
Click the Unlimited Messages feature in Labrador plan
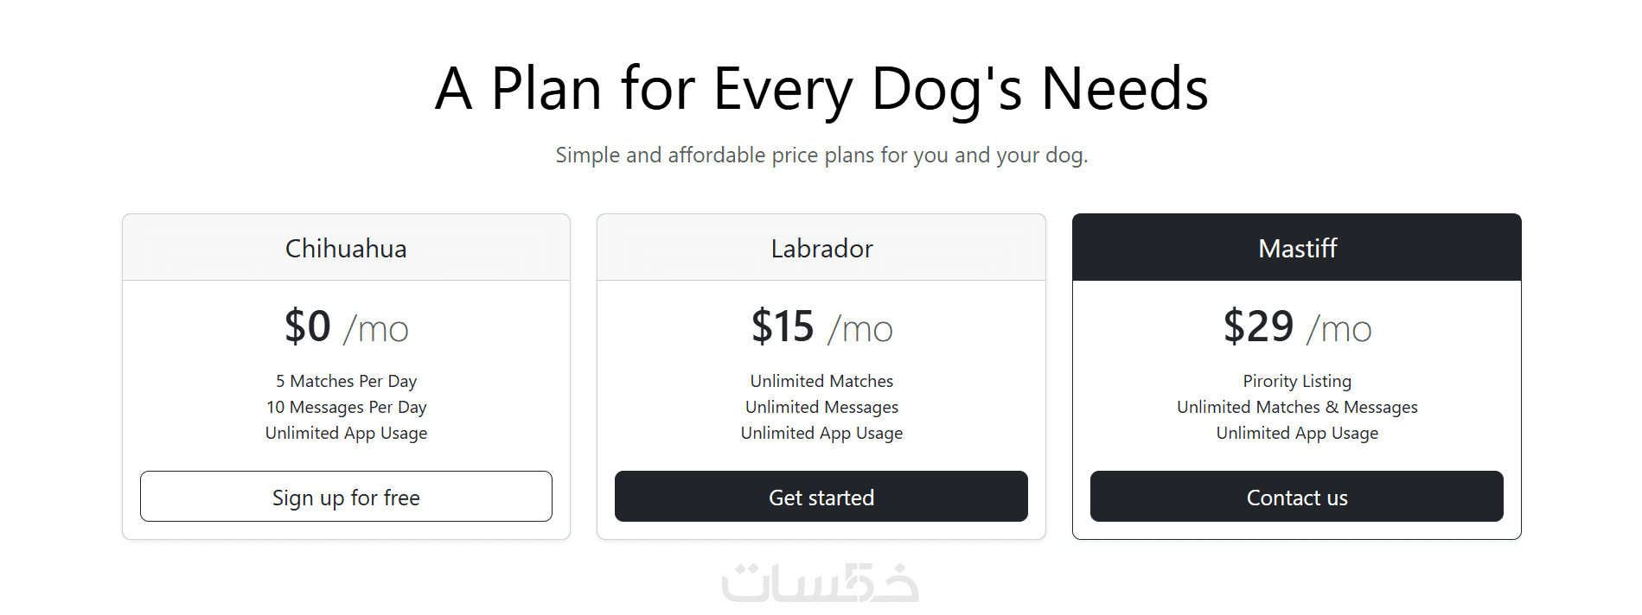pyautogui.click(x=821, y=407)
